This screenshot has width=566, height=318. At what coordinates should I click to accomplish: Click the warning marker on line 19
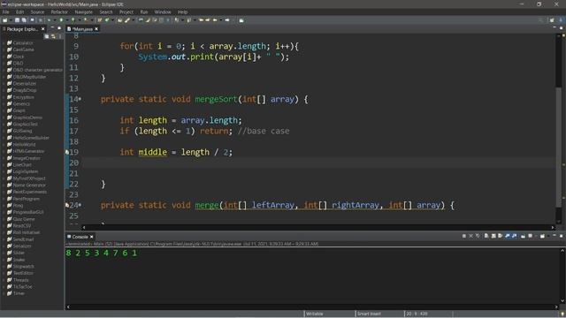point(67,152)
